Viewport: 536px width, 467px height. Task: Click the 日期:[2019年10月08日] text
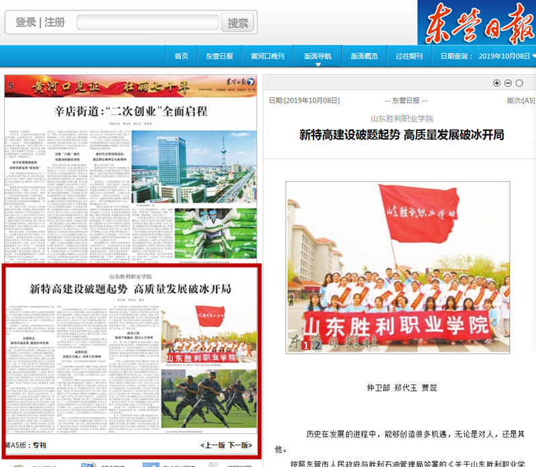click(x=304, y=101)
